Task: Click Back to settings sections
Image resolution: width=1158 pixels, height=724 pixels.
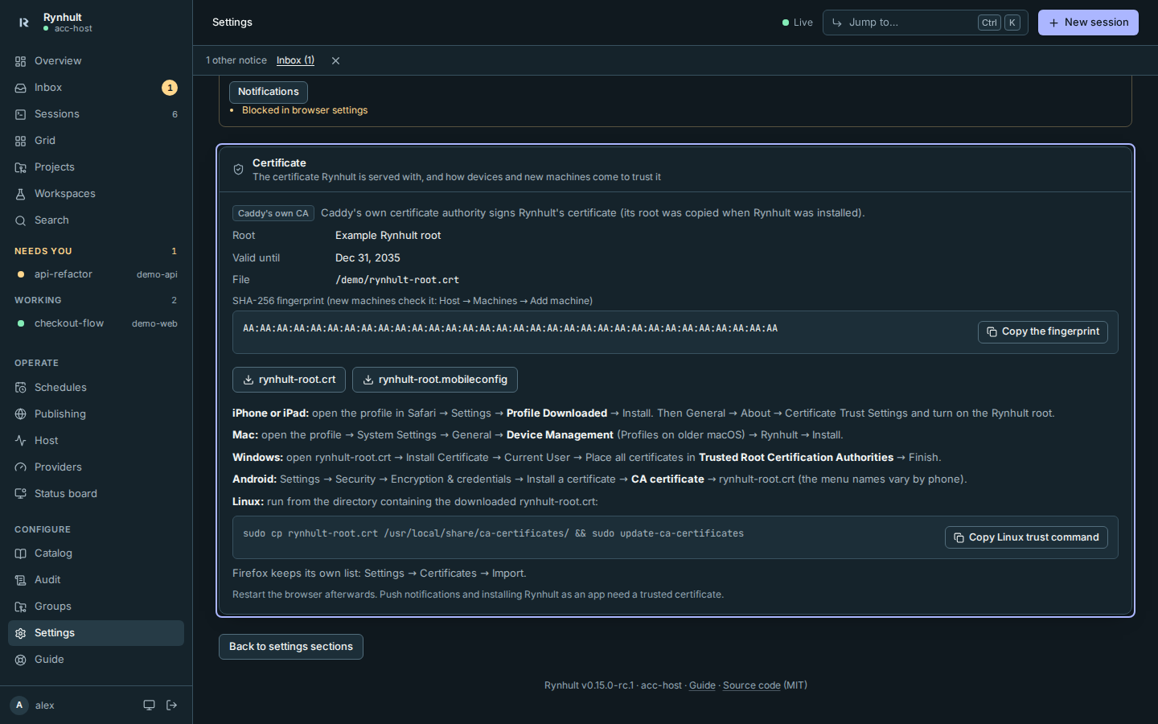Action: (291, 647)
